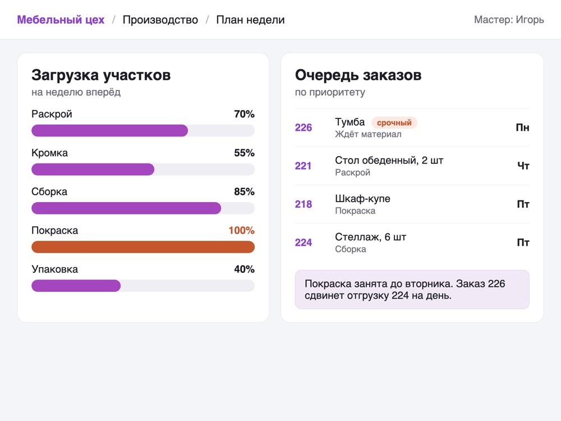Click the Раскрой status under order 221

(353, 173)
